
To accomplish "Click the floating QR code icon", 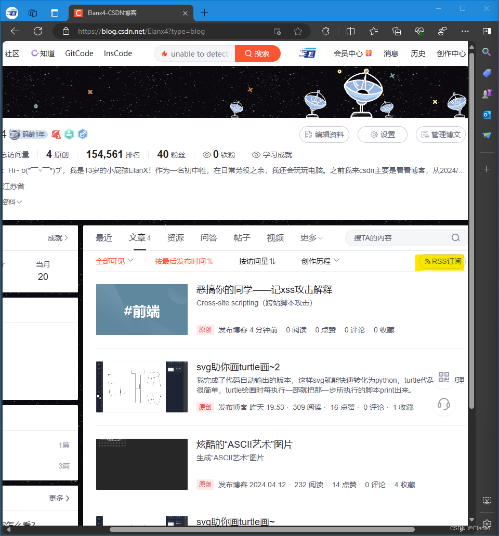I will click(444, 378).
